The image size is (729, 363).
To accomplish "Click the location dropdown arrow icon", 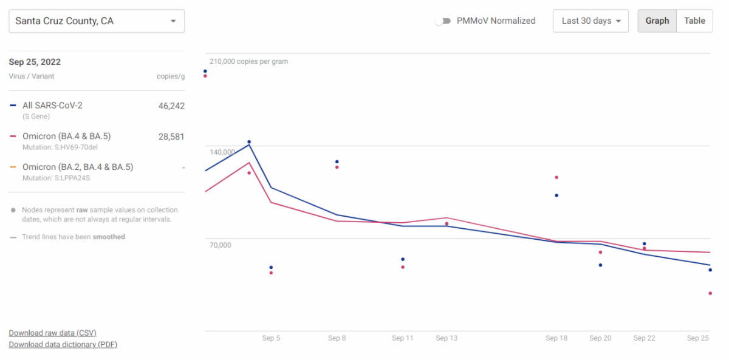I will (174, 21).
